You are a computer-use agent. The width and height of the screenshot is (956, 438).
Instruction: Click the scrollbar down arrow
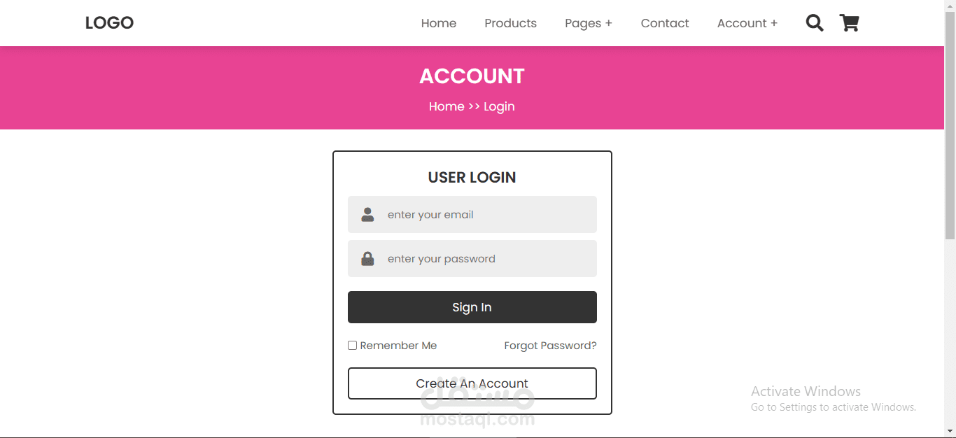click(x=950, y=431)
